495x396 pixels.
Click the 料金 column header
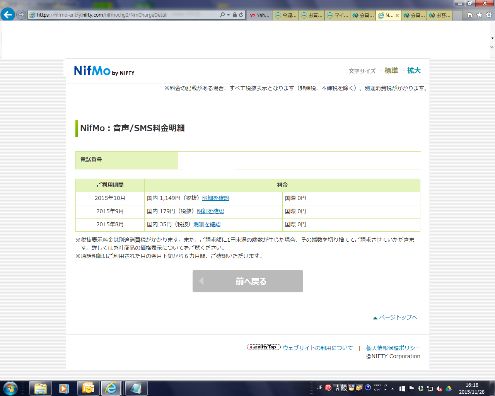282,185
